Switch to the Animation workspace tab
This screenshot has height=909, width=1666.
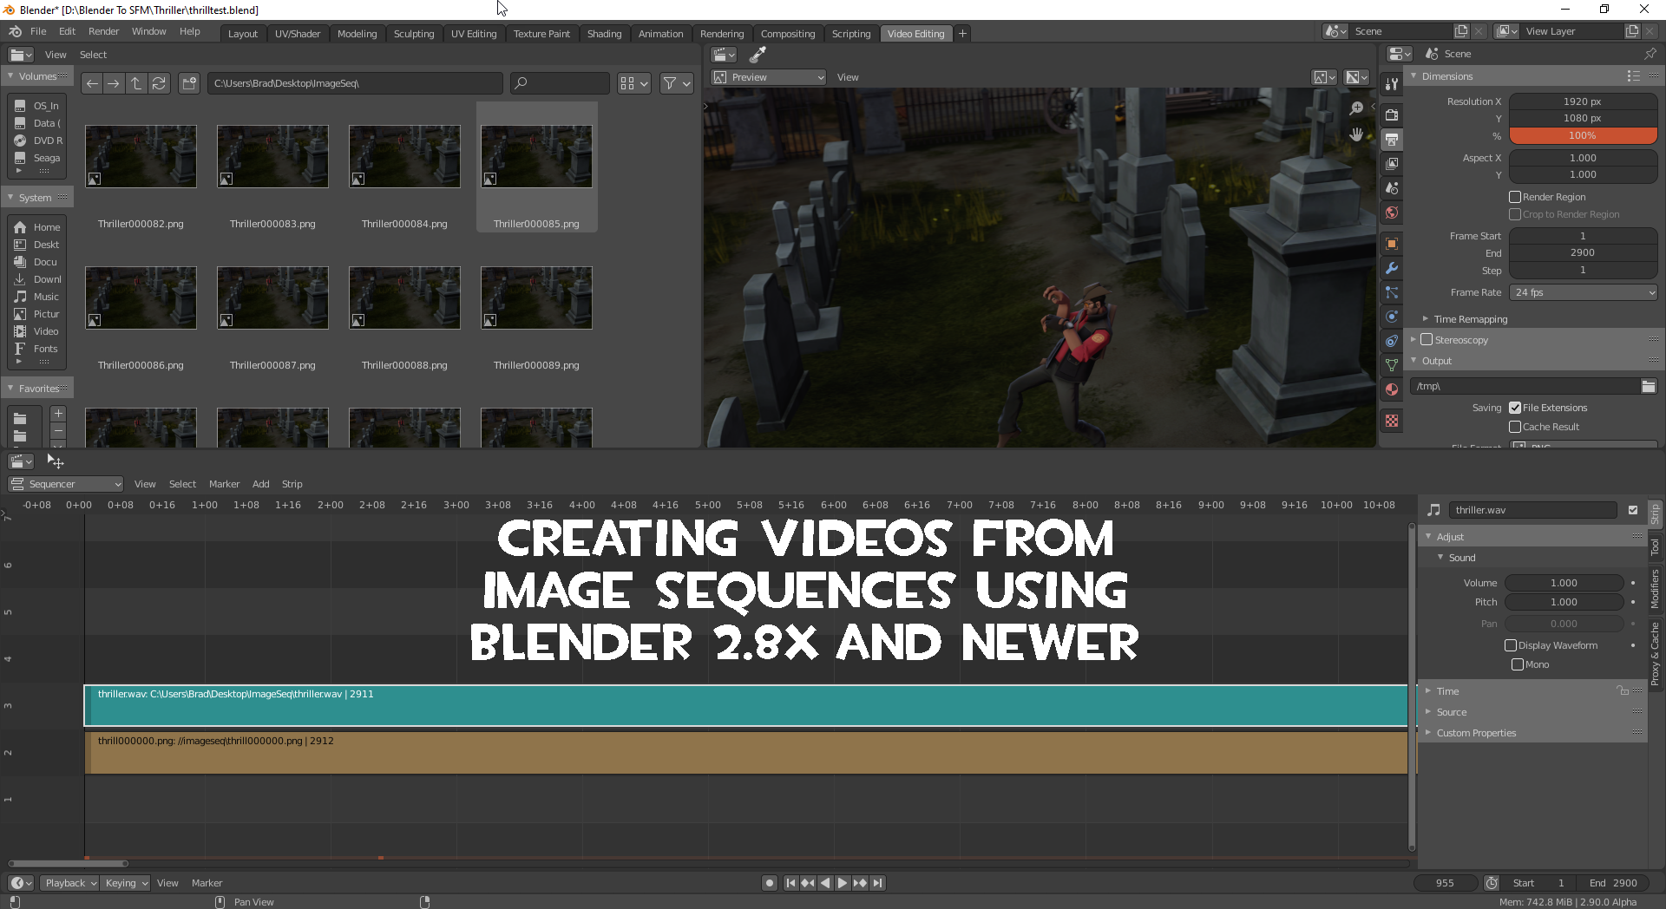660,34
